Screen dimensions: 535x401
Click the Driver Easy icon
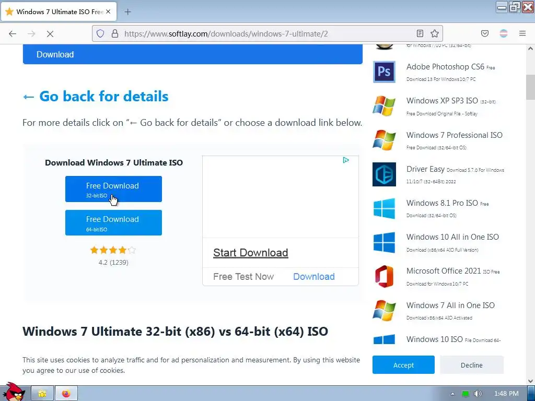point(384,174)
